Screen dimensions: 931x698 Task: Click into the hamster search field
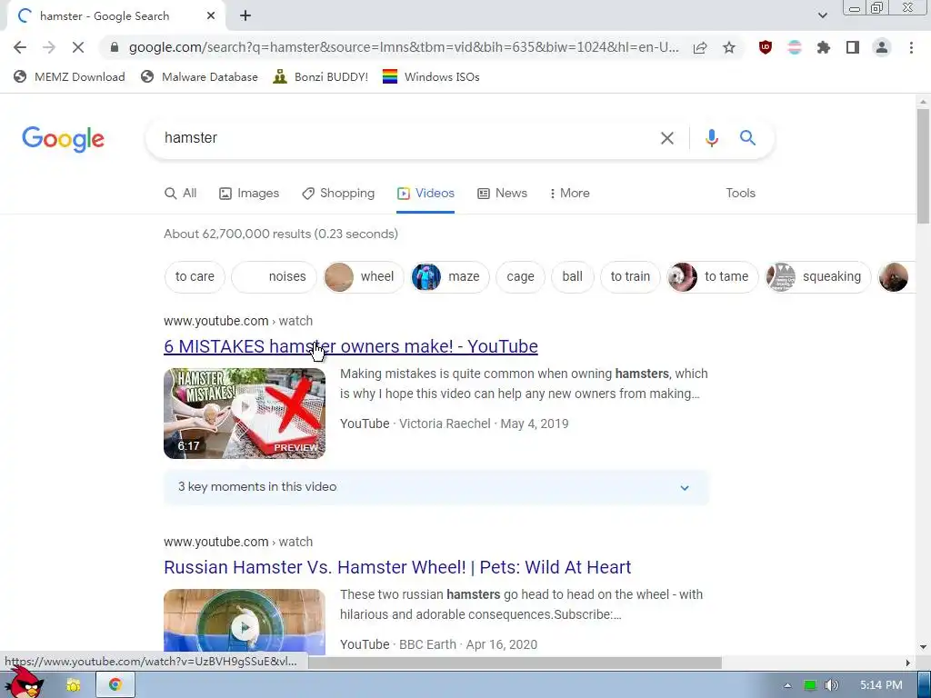click(404, 138)
